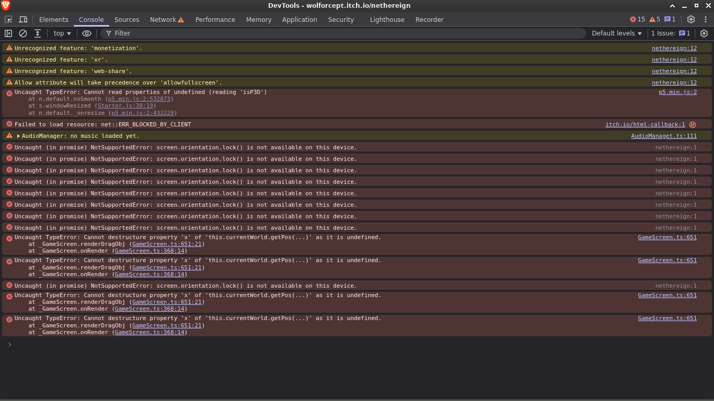
Task: Follow the p5.min.js:2:532873 stack trace link
Action: (x=139, y=99)
